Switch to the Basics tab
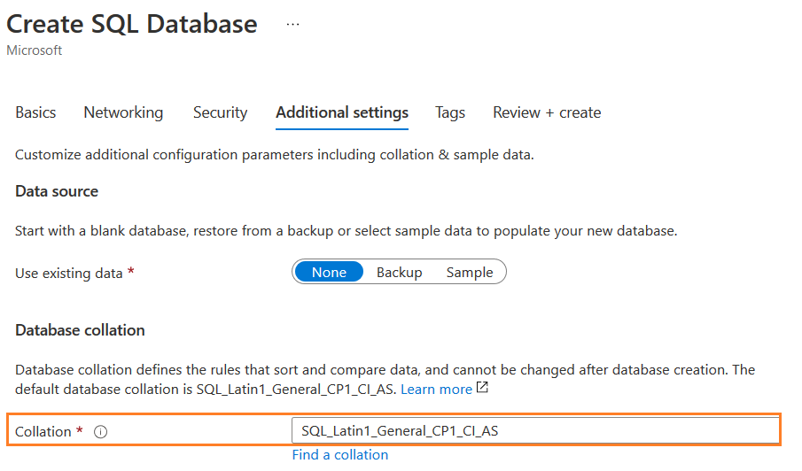802x471 pixels. (35, 112)
